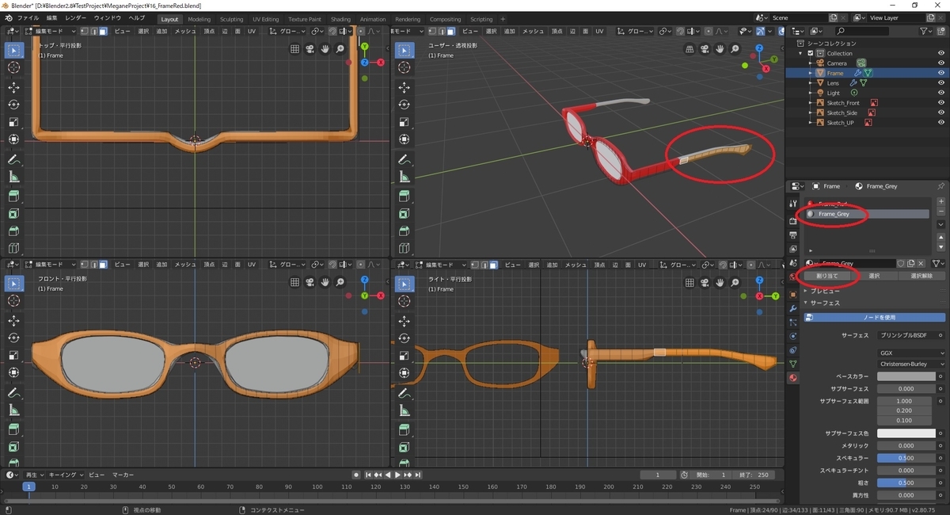Hide the Frame object in outliner
Viewport: 950px width, 515px height.
pos(940,73)
